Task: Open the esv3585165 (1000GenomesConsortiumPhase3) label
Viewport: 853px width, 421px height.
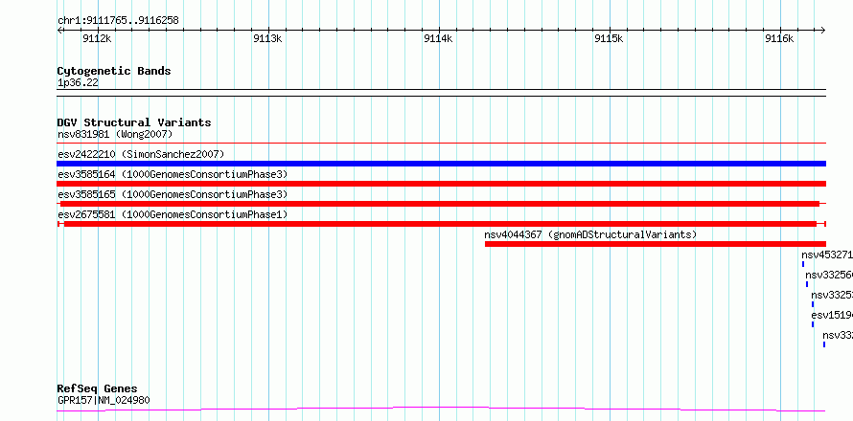Action: (x=173, y=194)
